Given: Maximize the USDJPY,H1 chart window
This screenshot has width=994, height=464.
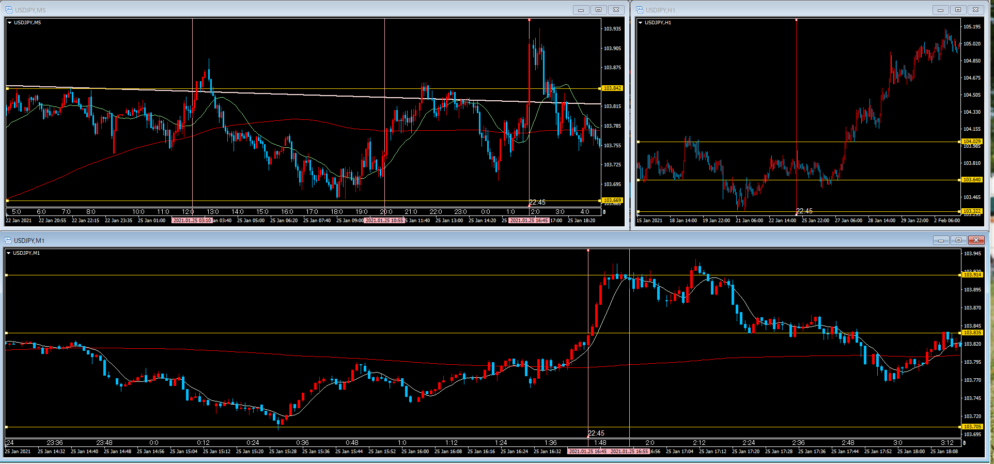Looking at the screenshot, I should tap(958, 10).
